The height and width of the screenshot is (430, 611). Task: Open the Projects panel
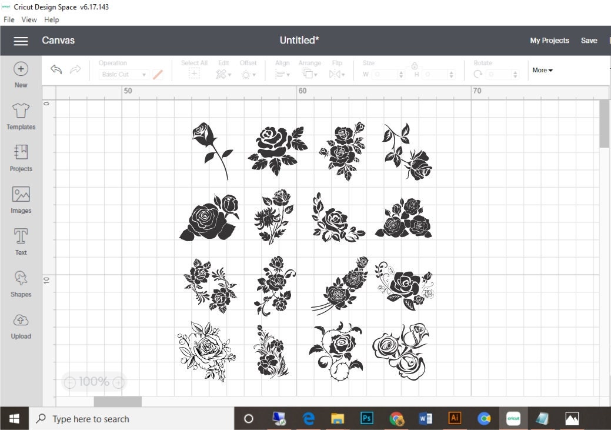point(21,158)
